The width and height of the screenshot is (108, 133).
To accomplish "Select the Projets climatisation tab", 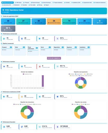I will (57, 3).
